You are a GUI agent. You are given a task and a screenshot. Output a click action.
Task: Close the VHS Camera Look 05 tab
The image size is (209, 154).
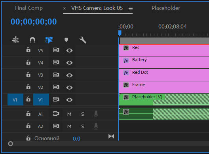[x=65, y=9]
